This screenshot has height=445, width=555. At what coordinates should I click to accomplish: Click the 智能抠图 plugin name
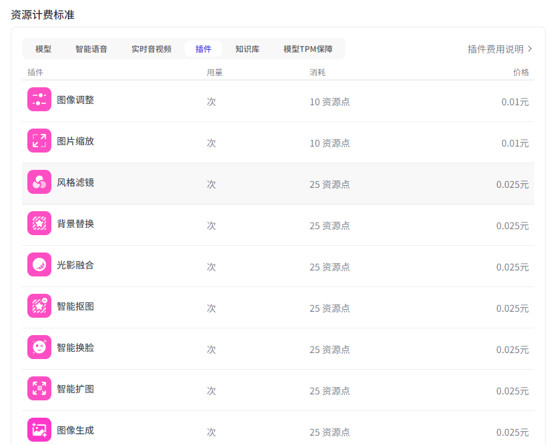[75, 307]
